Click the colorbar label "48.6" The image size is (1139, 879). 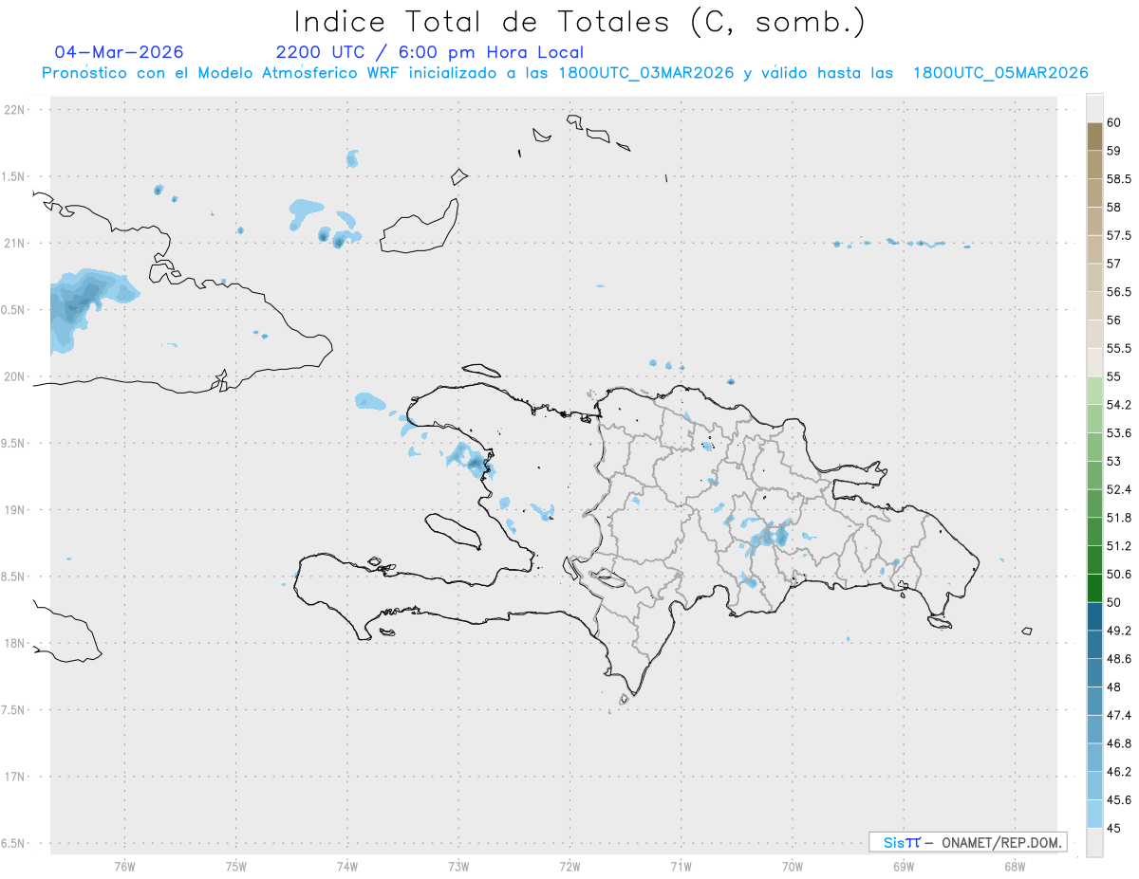(1118, 659)
